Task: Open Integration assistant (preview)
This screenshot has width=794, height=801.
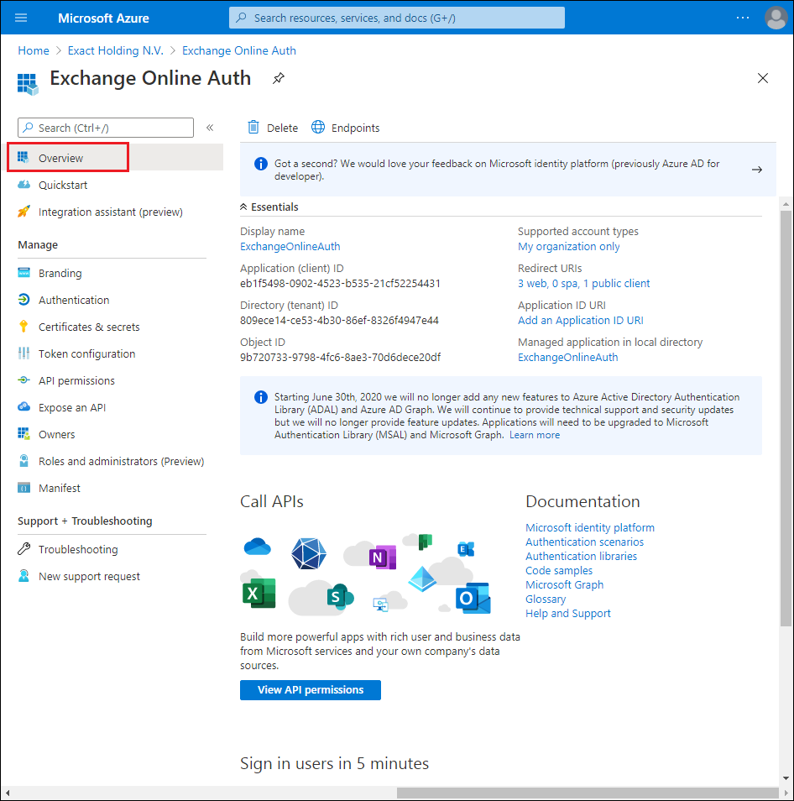Action: tap(110, 212)
